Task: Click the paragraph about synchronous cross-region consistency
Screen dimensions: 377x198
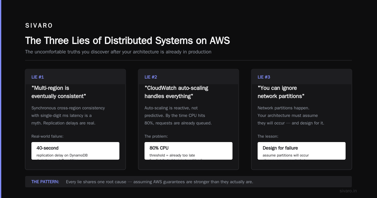Action: (x=68, y=115)
